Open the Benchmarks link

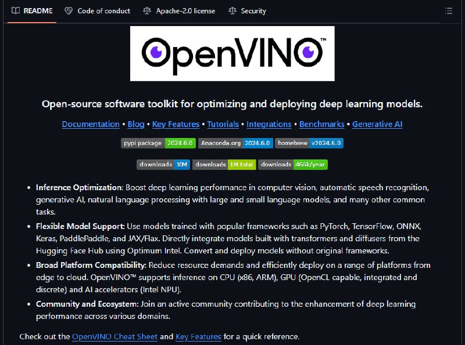pyautogui.click(x=322, y=124)
